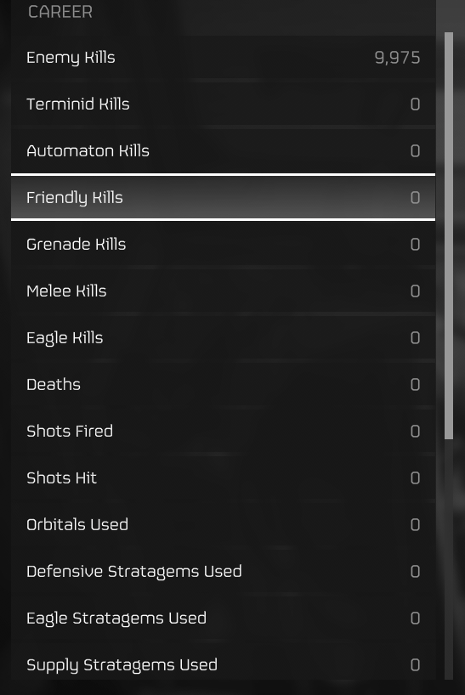This screenshot has width=465, height=695.
Task: Click the Friendly Kills count value
Action: [415, 198]
